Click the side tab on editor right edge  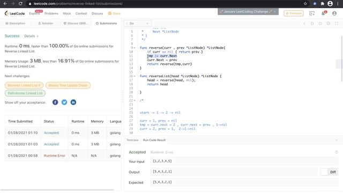point(339,64)
